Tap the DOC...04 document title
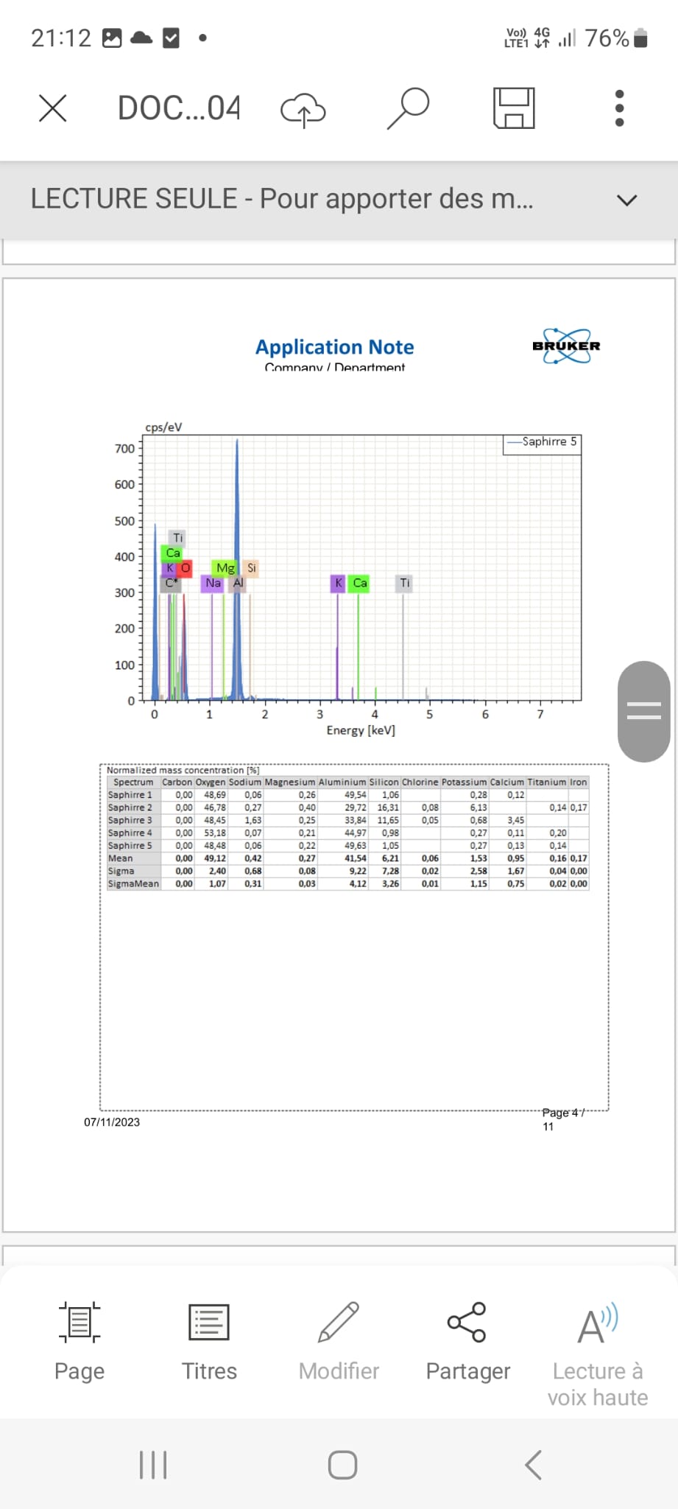 tap(179, 108)
